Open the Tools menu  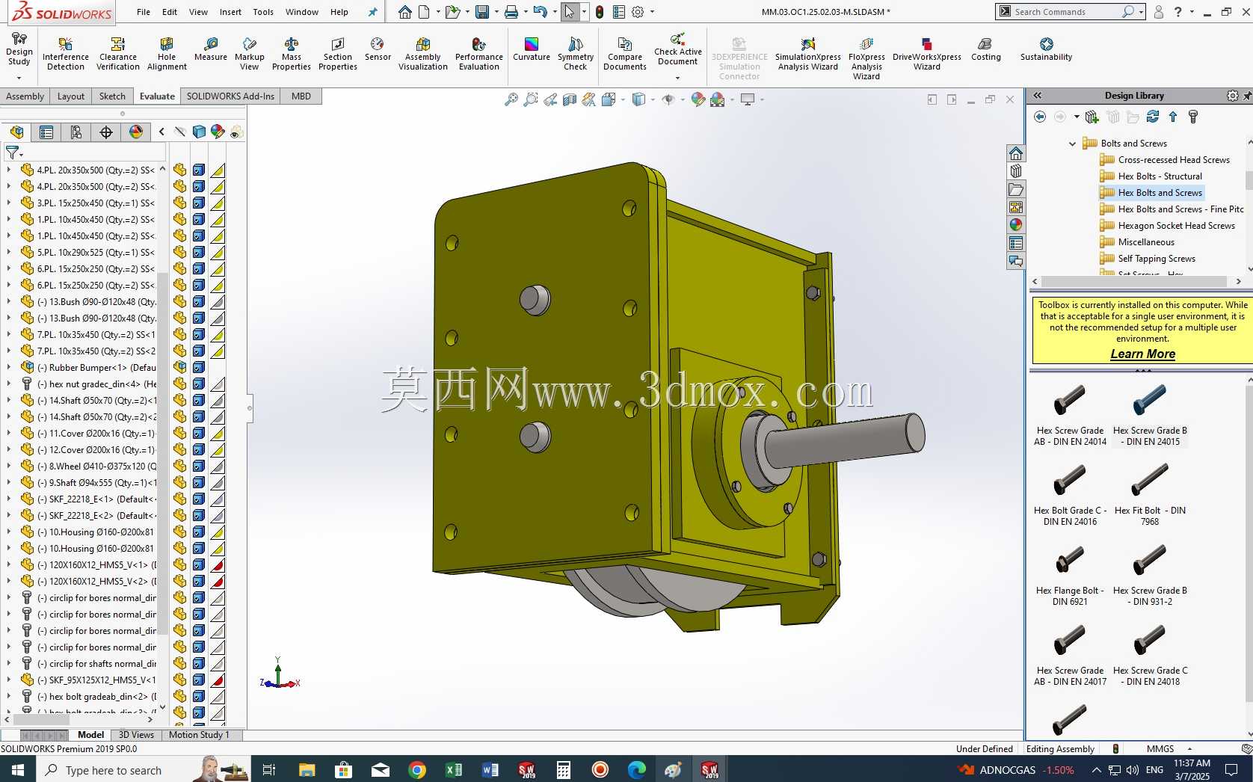[x=263, y=12]
